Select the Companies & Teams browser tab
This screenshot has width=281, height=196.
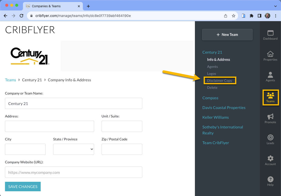click(x=53, y=6)
